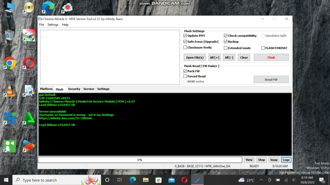This screenshot has width=330, height=185.
Task: Click the Open File(s) button
Action: pos(195,58)
